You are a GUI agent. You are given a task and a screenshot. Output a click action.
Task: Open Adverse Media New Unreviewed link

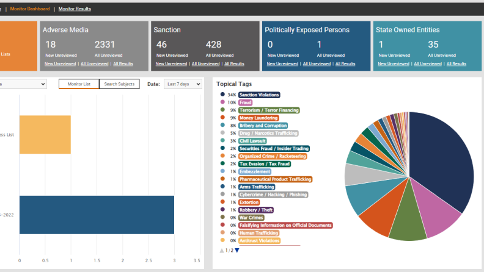tap(61, 63)
